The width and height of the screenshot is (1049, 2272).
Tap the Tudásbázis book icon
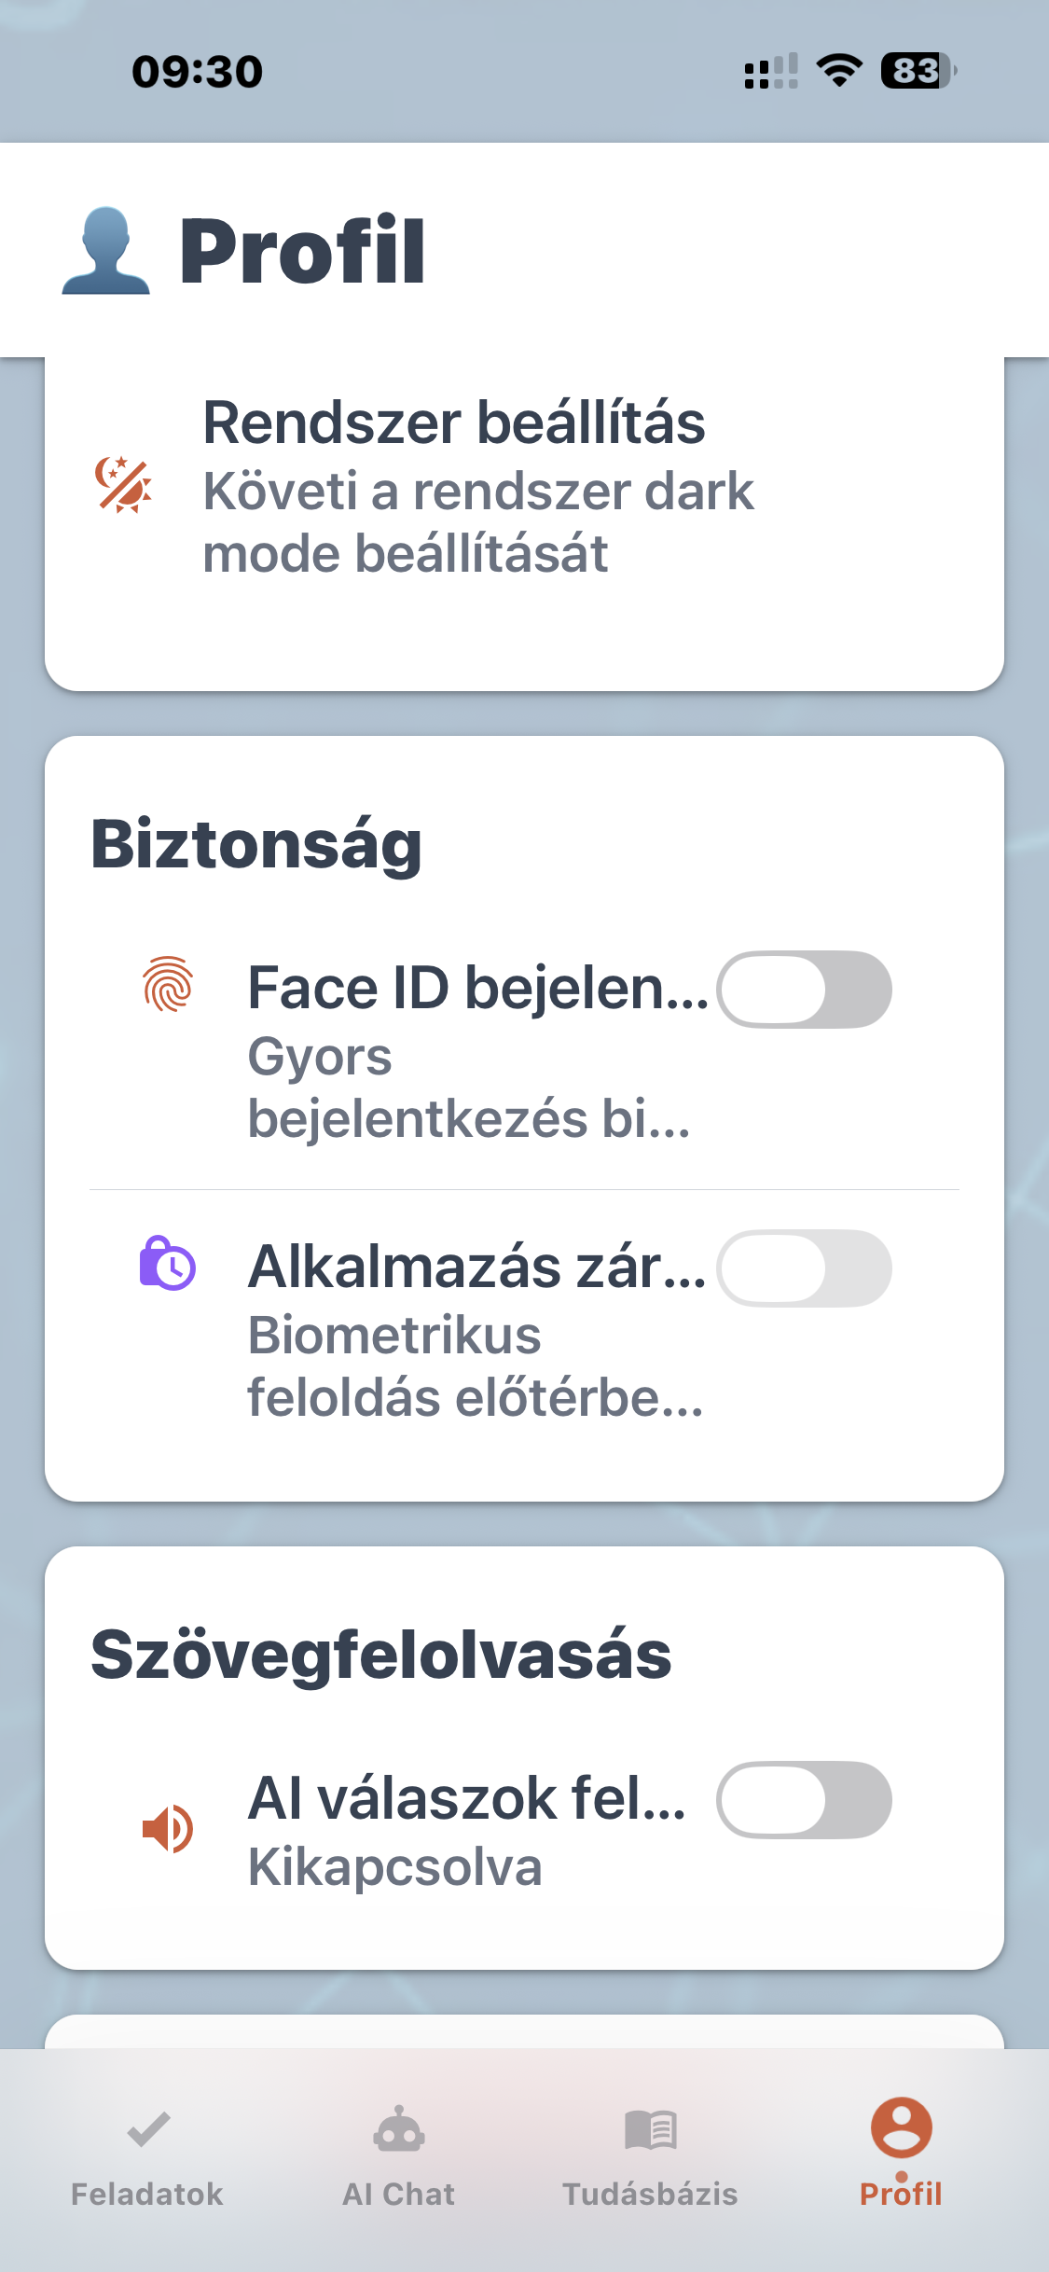tap(650, 2129)
